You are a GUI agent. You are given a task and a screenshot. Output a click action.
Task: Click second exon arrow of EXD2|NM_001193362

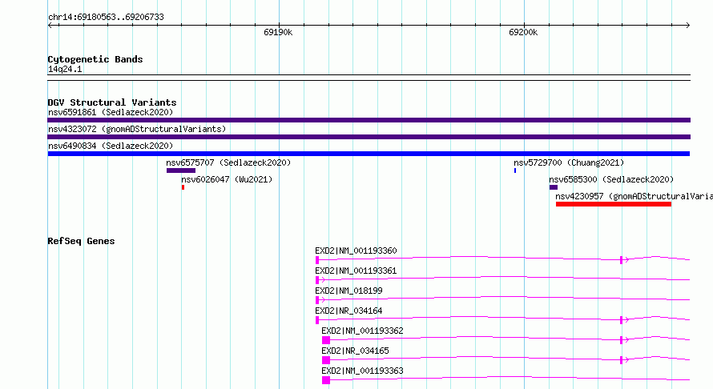point(624,340)
